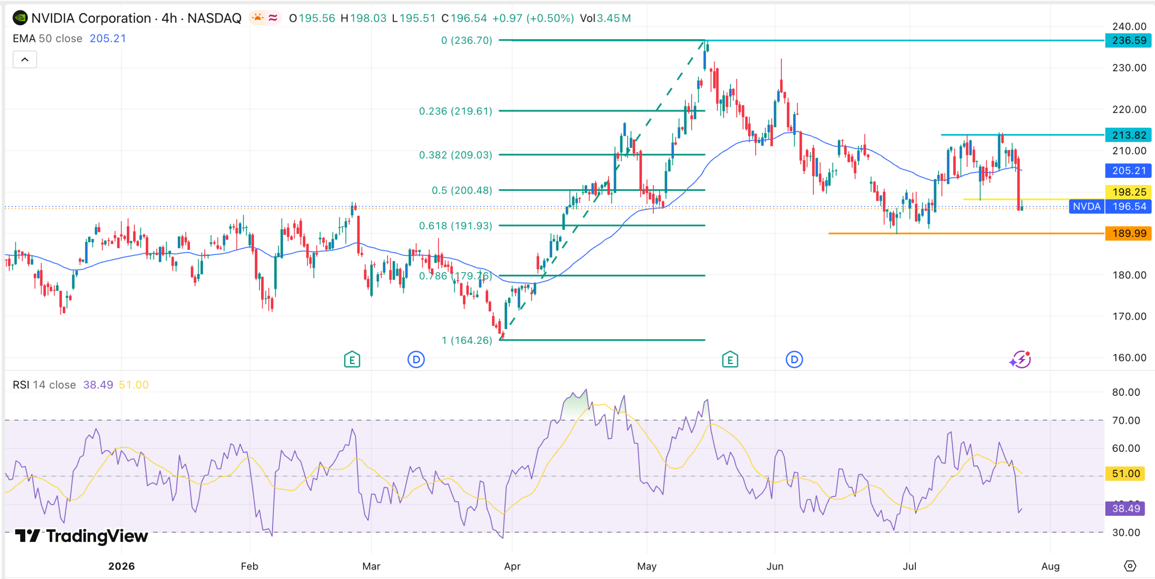Click the purple lightning event icon near July end
1155x579 pixels.
(1020, 360)
